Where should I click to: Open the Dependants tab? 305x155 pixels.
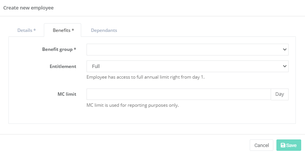point(104,30)
